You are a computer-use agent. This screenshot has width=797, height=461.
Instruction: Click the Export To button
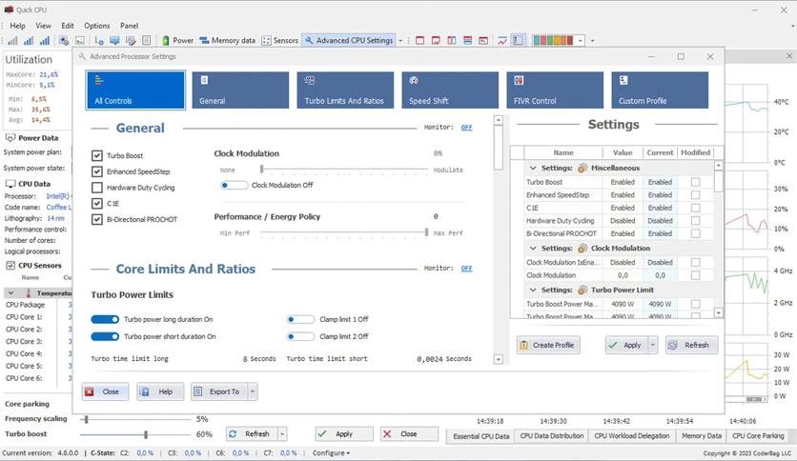[219, 392]
